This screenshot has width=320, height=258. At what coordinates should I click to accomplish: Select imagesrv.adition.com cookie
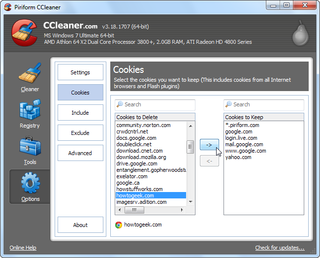[151, 202]
